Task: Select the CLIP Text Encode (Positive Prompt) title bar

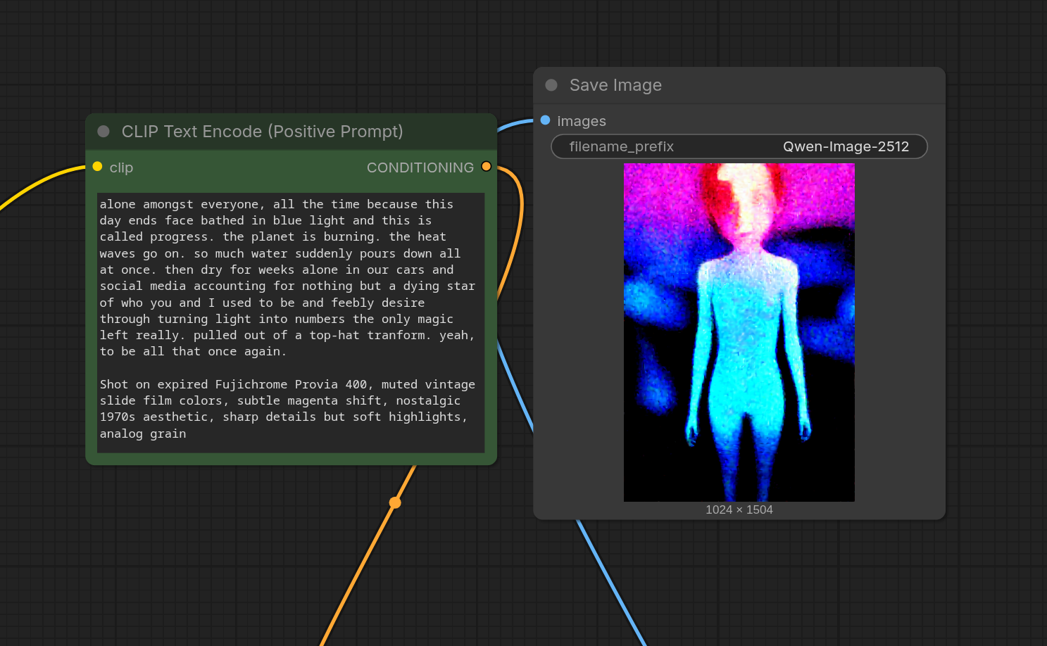Action: (x=291, y=132)
